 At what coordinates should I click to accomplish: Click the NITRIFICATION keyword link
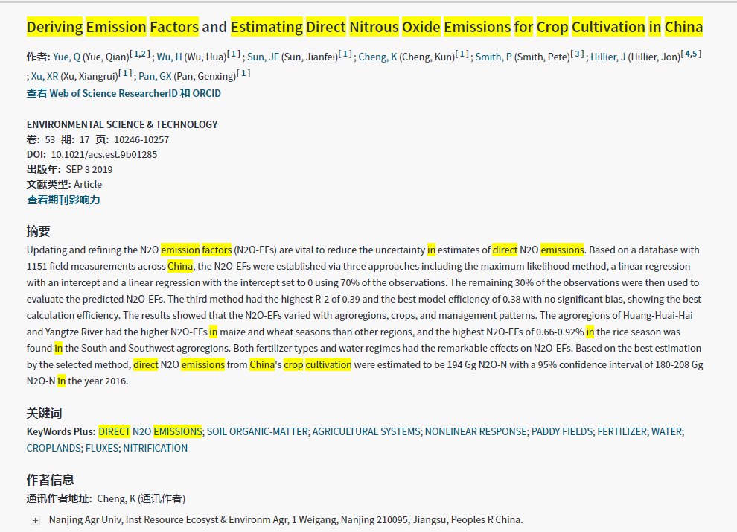(155, 448)
